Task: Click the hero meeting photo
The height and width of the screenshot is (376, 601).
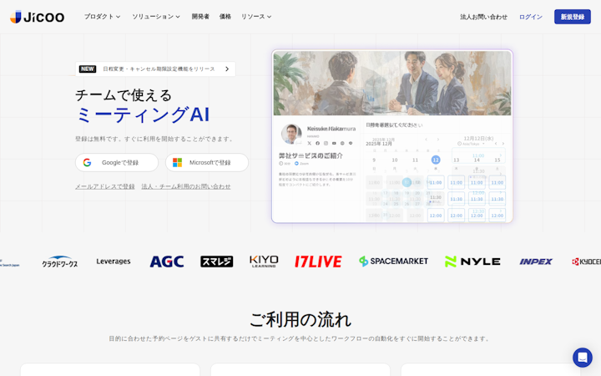Action: point(392,84)
